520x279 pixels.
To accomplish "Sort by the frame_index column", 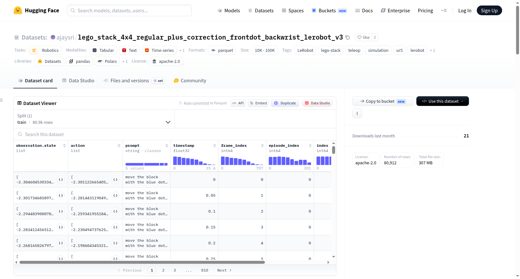I will click(262, 145).
